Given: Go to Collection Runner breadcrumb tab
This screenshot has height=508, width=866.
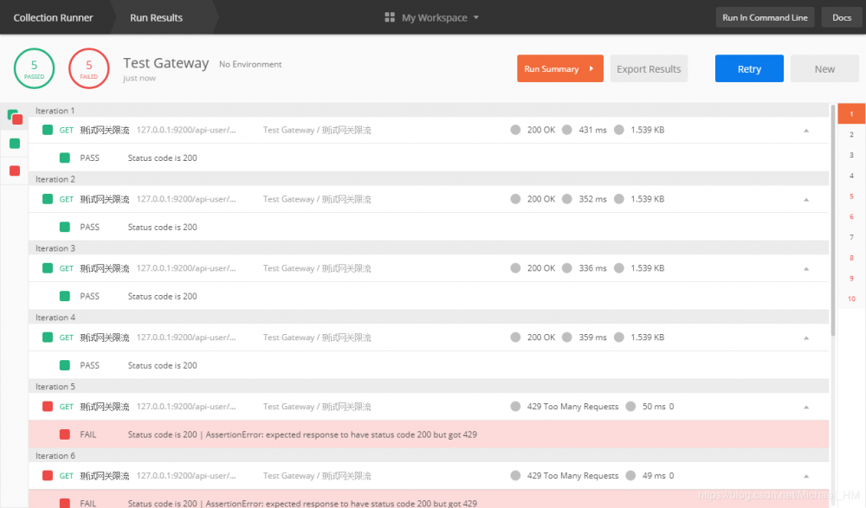Looking at the screenshot, I should click(x=54, y=17).
